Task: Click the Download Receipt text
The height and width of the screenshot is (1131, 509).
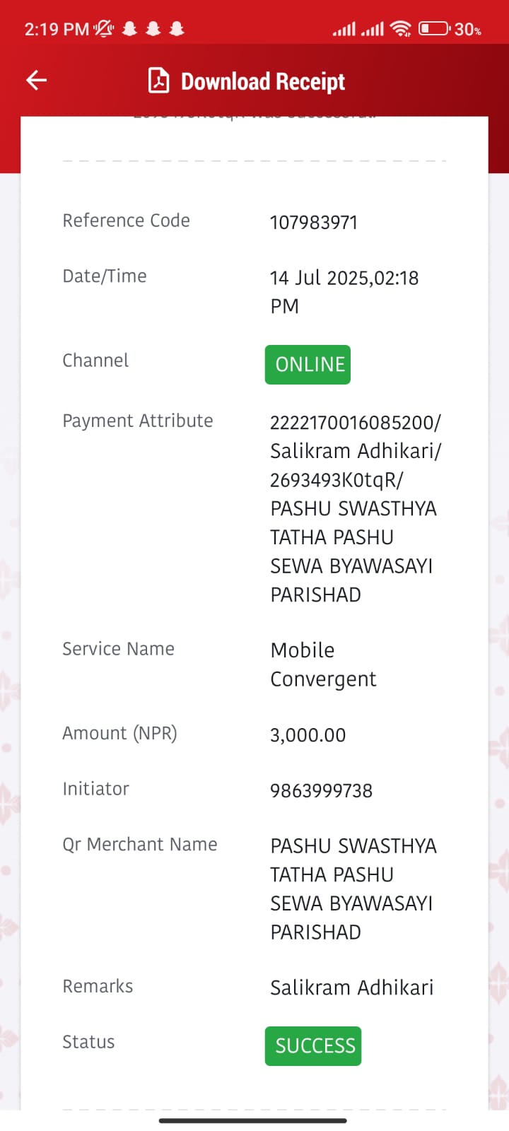Action: (263, 81)
